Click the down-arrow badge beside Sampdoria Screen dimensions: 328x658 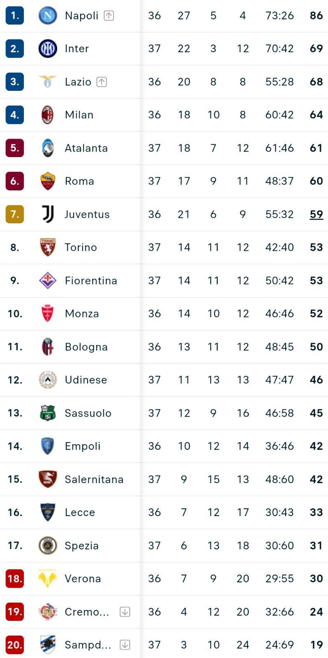(x=125, y=645)
